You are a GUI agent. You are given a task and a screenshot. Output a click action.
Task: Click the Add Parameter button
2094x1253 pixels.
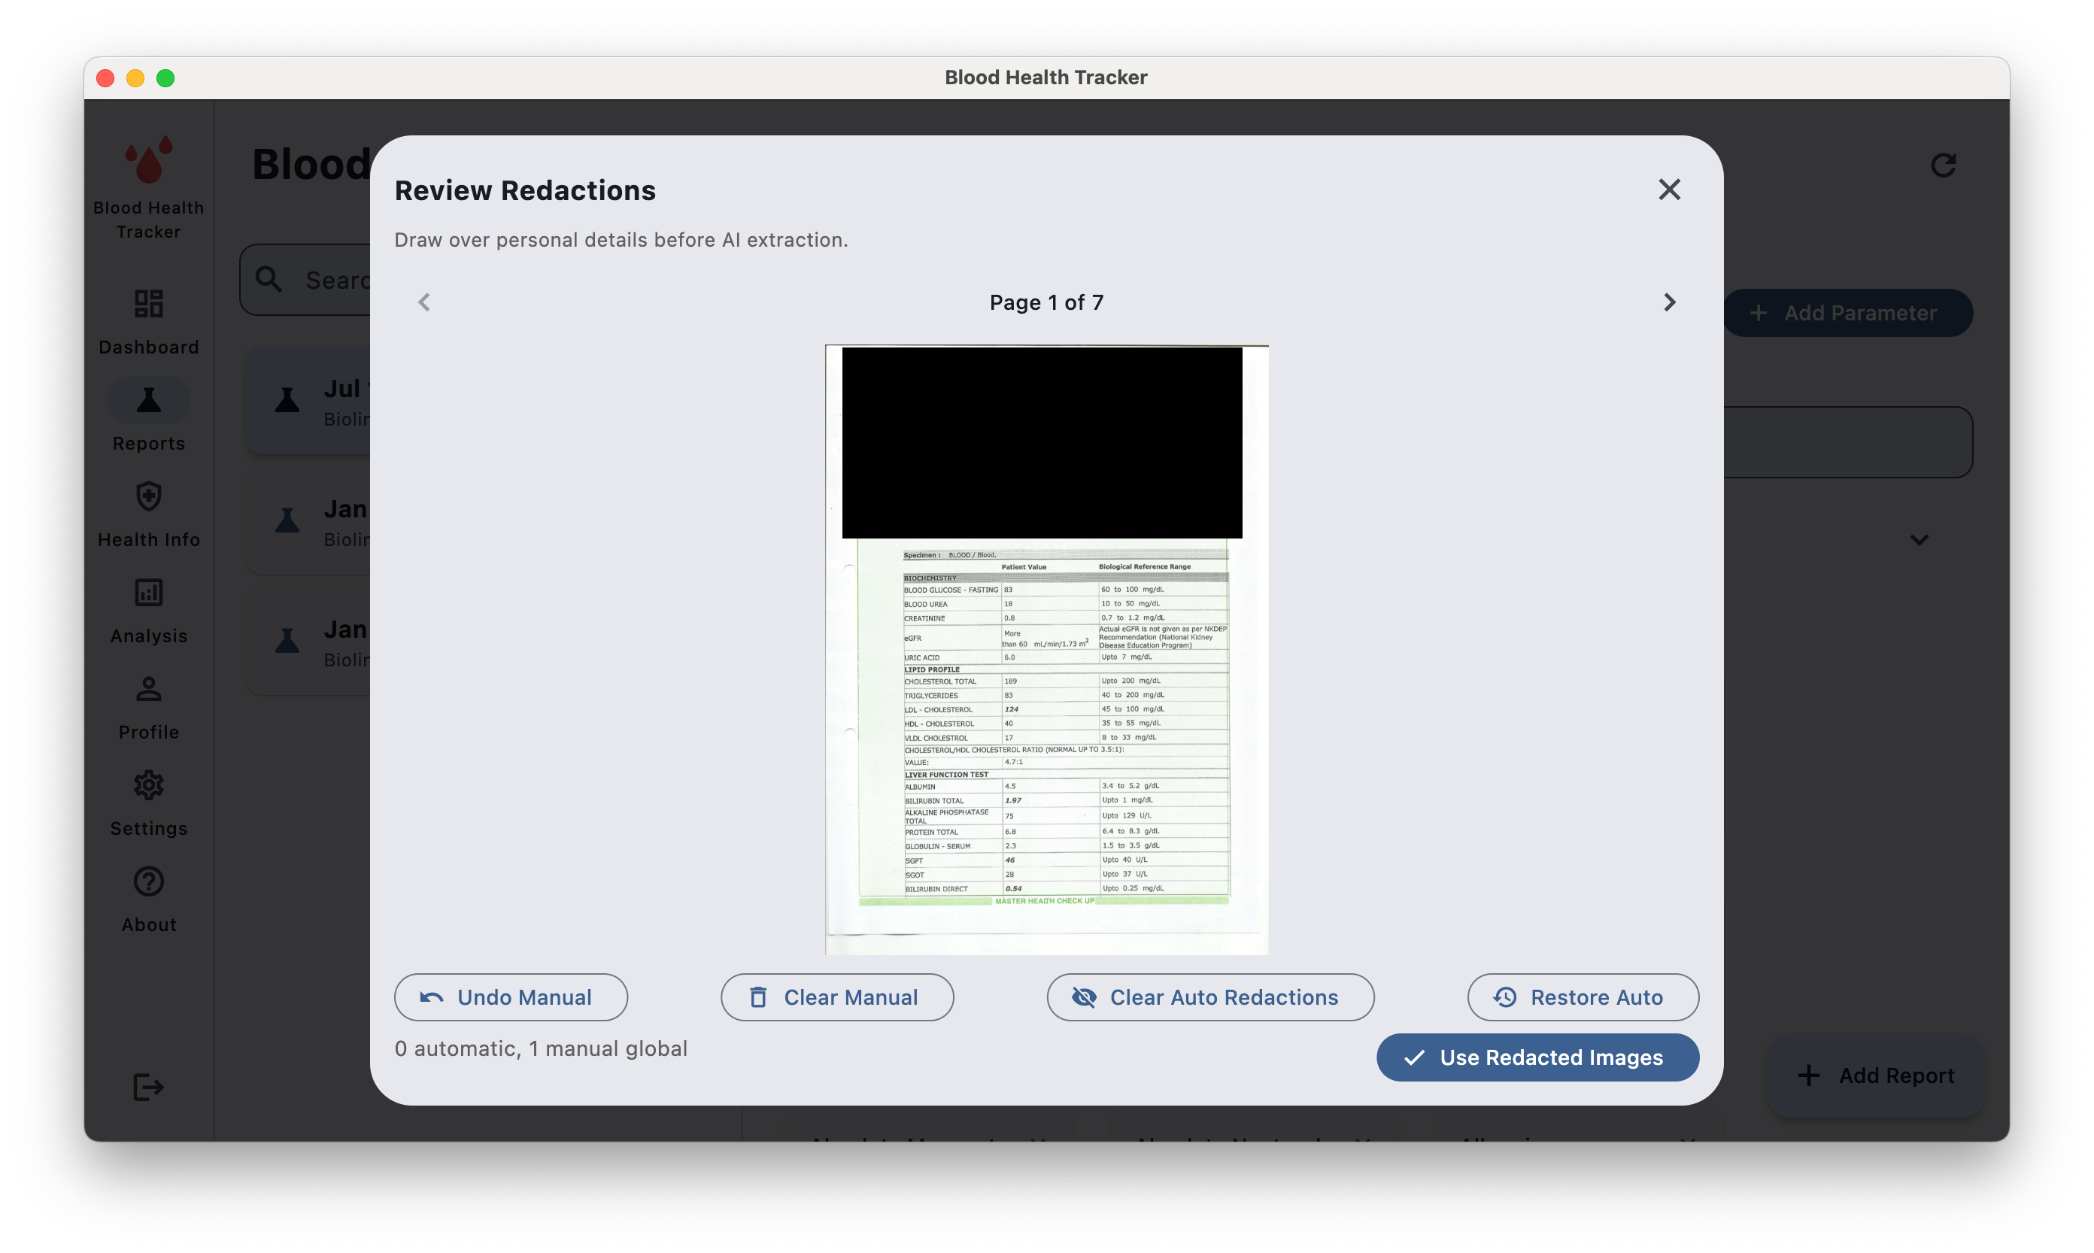[x=1847, y=312]
